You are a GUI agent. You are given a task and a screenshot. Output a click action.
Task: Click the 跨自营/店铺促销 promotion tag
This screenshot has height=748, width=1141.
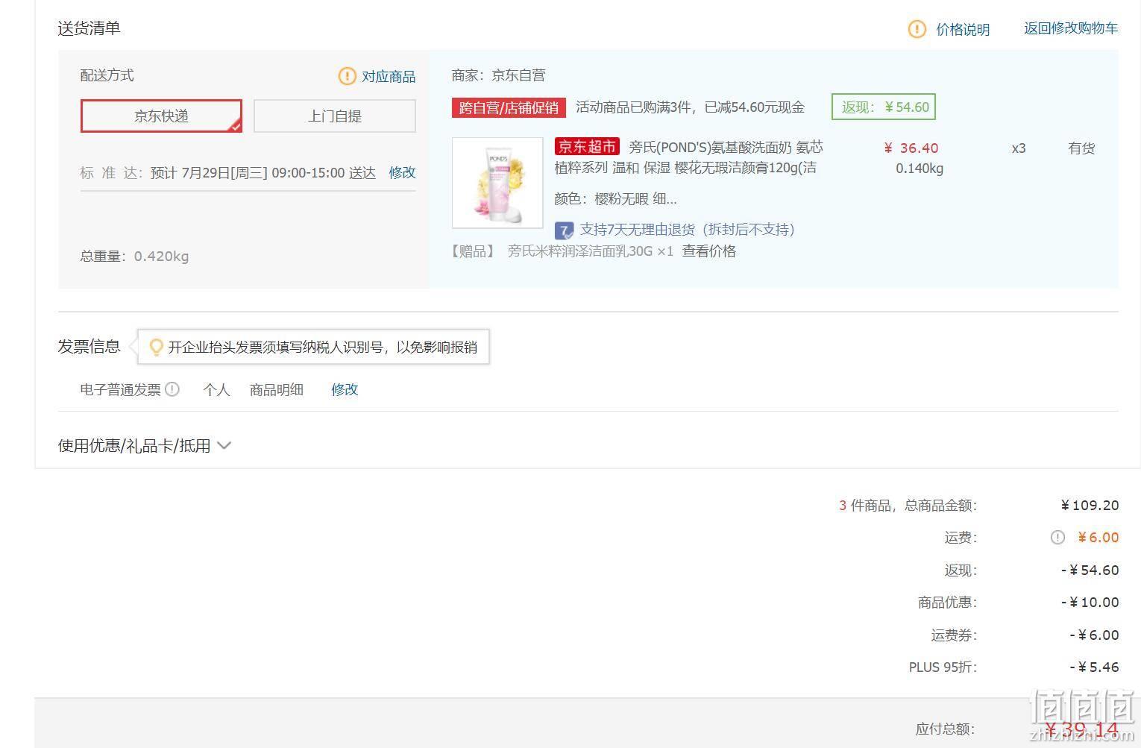click(x=509, y=108)
